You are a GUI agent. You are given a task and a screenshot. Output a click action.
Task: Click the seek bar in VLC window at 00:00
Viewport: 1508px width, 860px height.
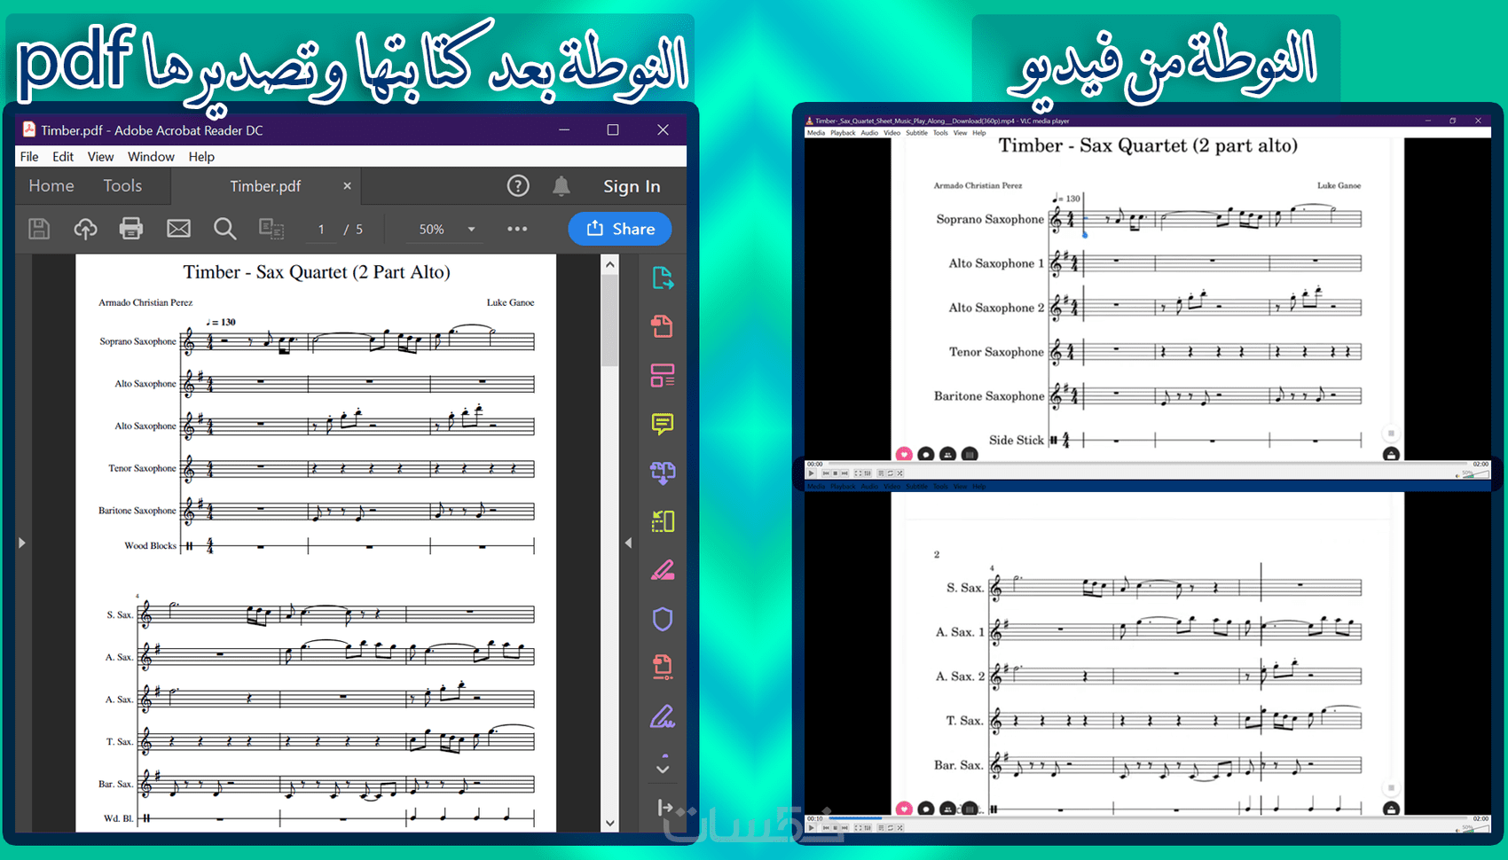pyautogui.click(x=1148, y=464)
